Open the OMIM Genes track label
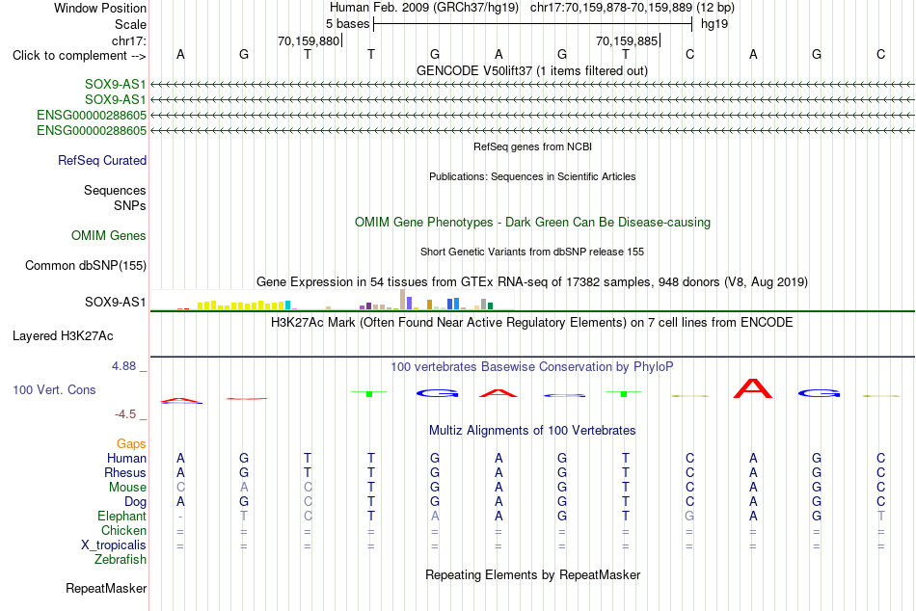The image size is (916, 611). 109,235
